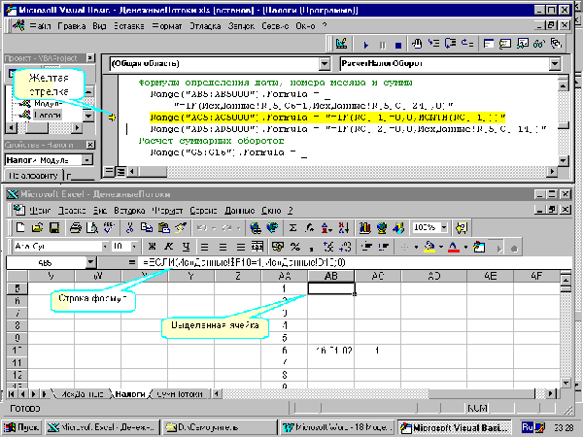583x437 pixels.
Task: Click the Quick Watch glasses icon
Action: (538, 44)
